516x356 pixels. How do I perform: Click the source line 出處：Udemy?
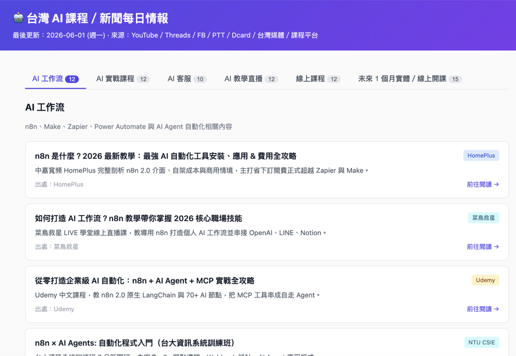[x=54, y=309]
